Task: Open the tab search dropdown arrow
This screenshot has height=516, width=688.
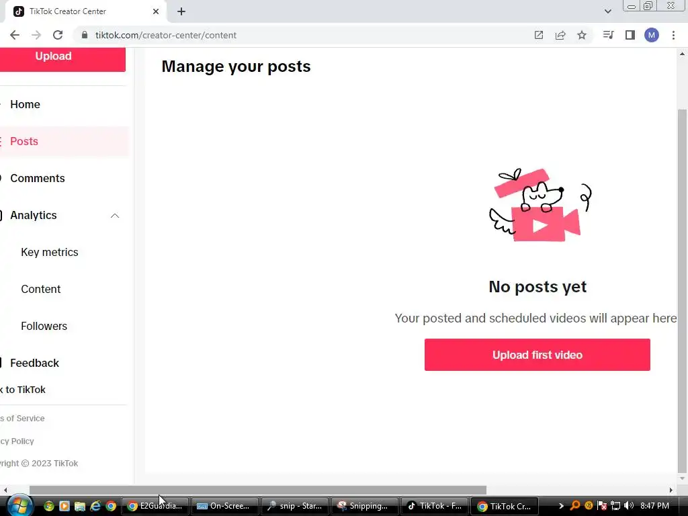Action: click(x=607, y=11)
